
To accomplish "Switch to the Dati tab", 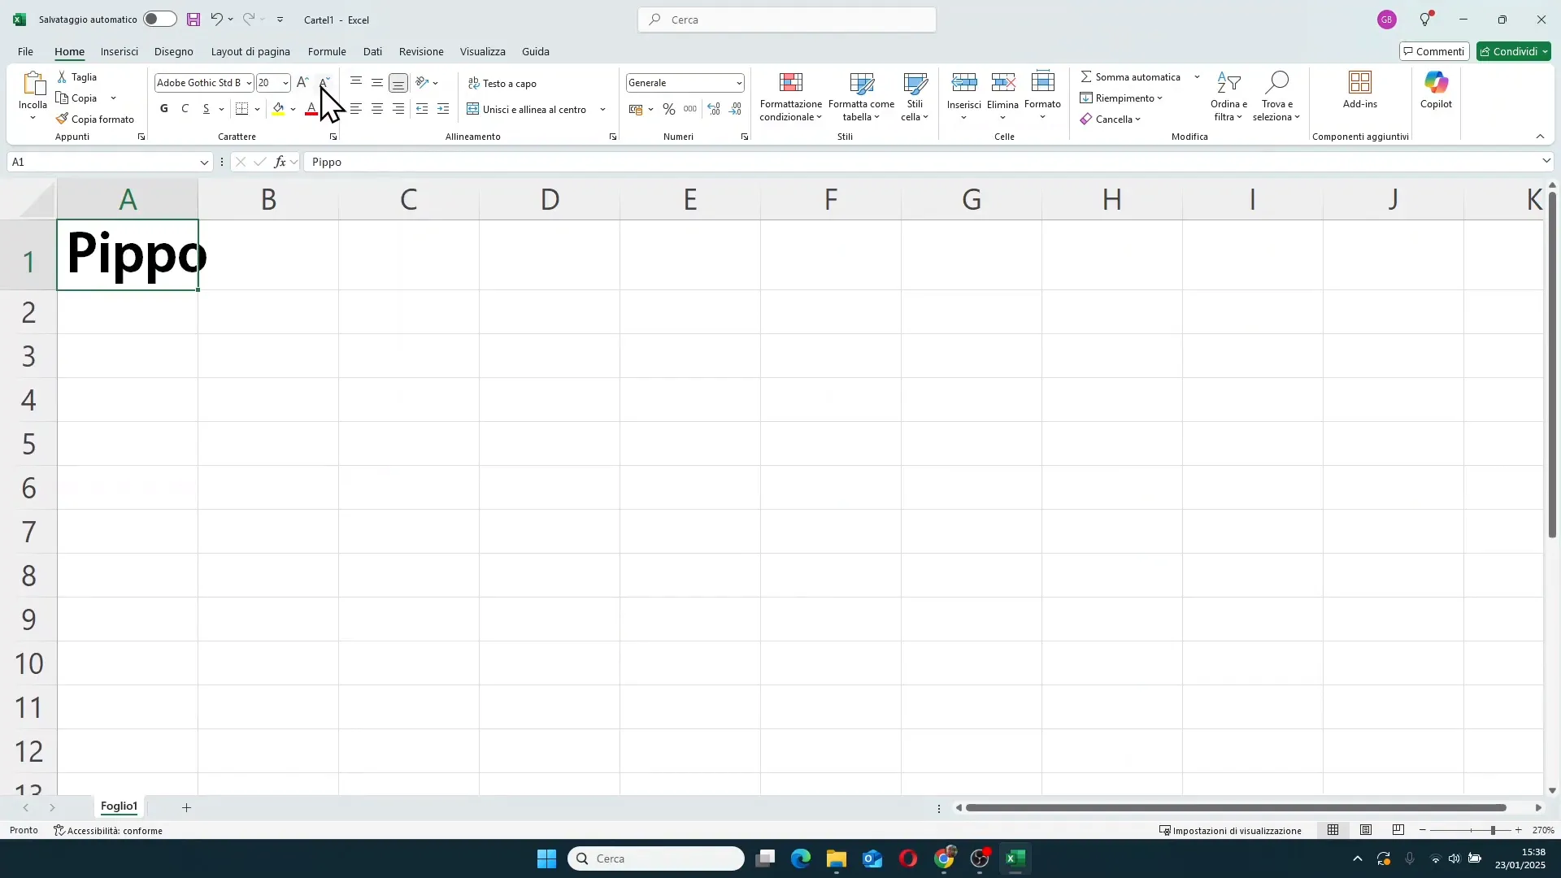I will pos(372,51).
